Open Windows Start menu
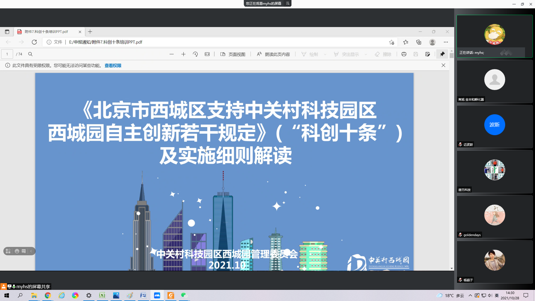Image resolution: width=535 pixels, height=301 pixels. point(7,295)
